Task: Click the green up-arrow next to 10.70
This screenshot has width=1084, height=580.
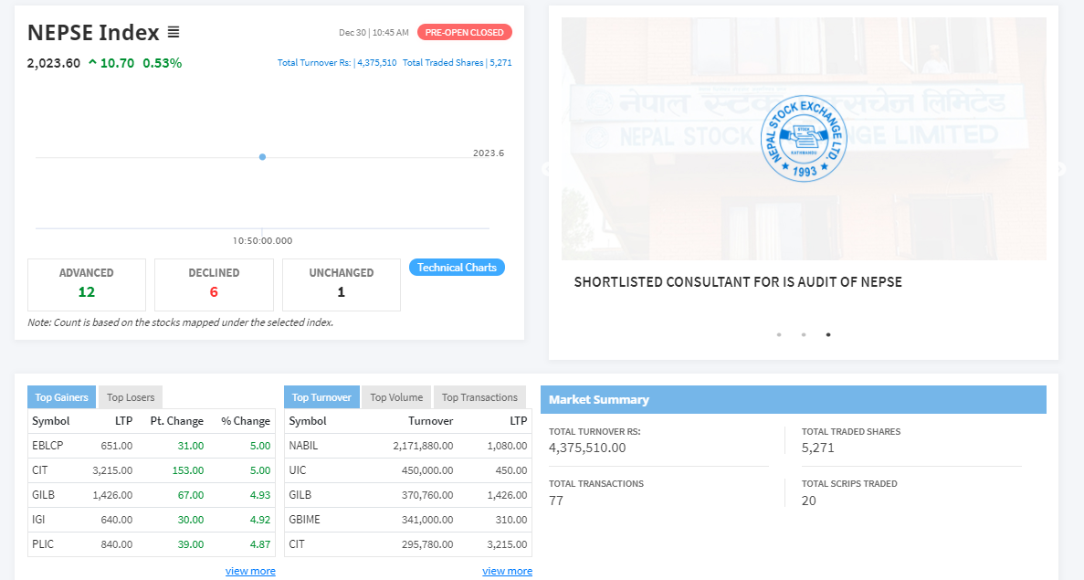Action: 92,63
